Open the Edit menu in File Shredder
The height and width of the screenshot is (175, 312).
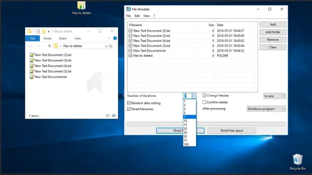[137, 16]
